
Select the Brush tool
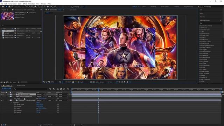tap(42, 7)
